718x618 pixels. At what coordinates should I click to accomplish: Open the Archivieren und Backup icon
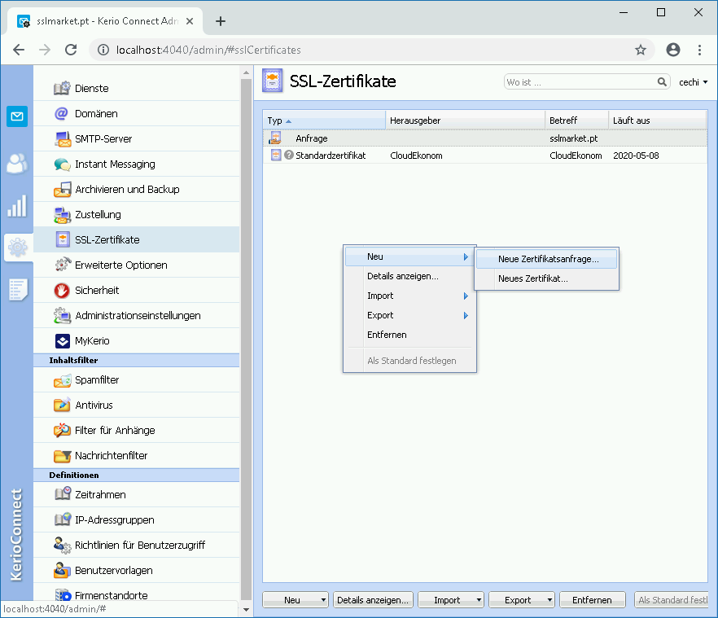tap(62, 189)
